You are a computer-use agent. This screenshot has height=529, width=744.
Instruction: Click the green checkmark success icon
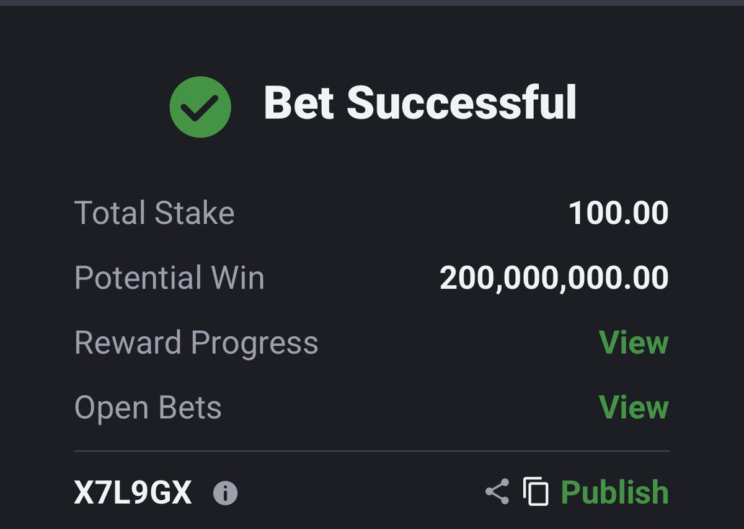point(200,107)
